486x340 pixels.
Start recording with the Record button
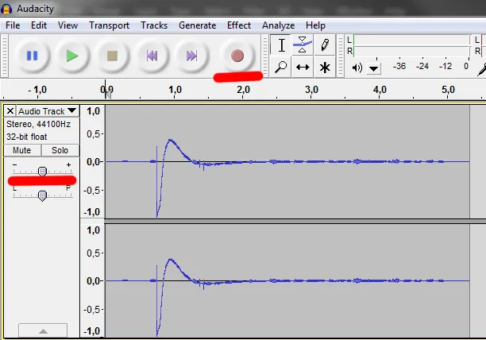coord(237,56)
